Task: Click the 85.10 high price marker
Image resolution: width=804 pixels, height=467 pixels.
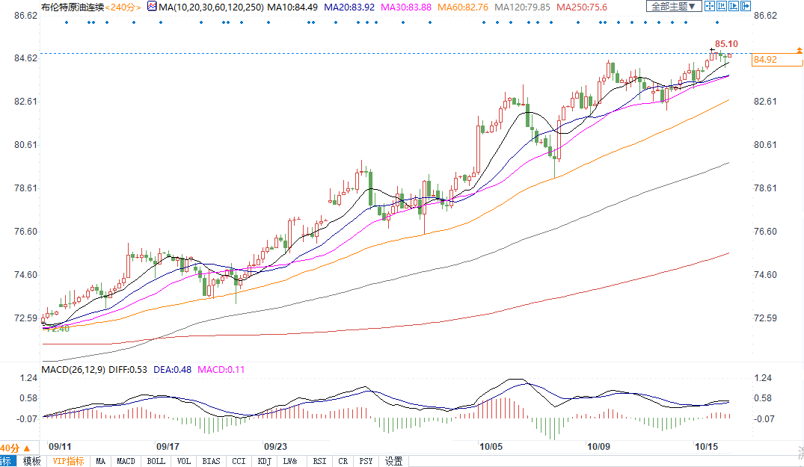Action: pos(726,44)
